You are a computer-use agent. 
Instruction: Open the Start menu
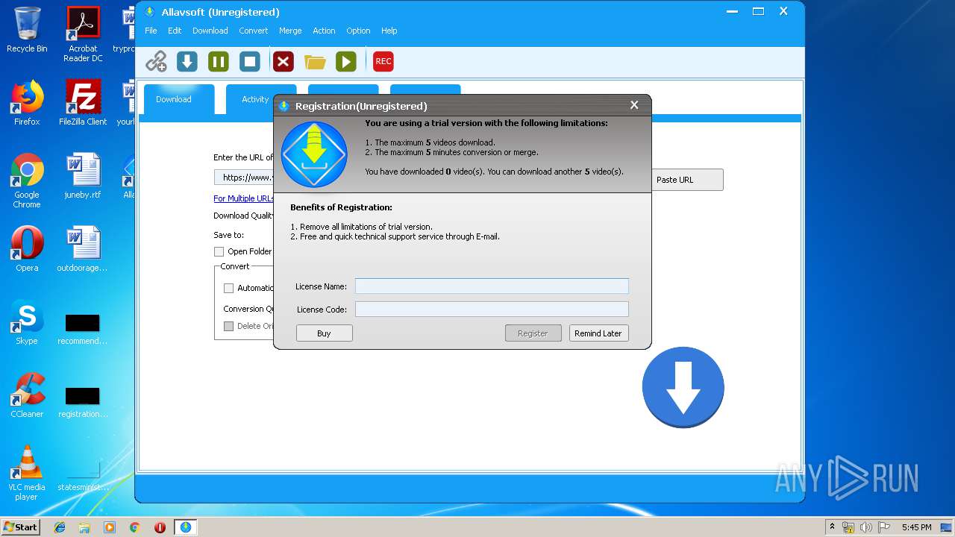click(20, 527)
